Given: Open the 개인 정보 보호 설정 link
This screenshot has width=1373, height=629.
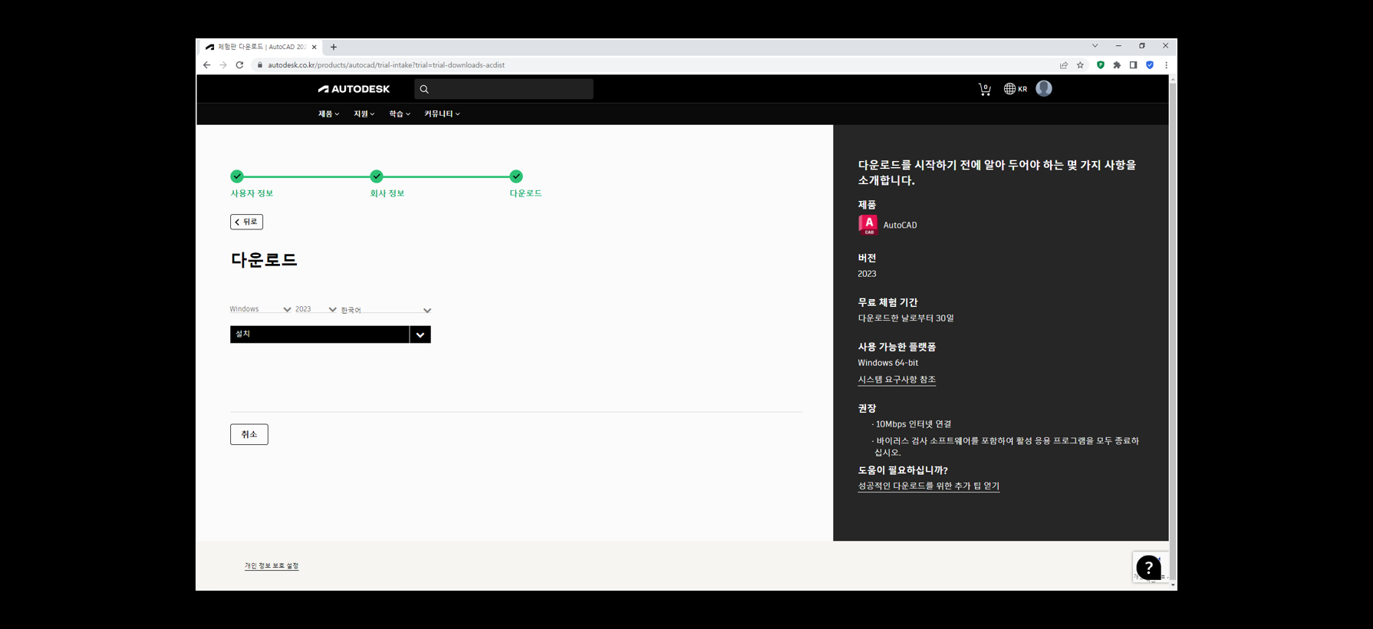Looking at the screenshot, I should coord(272,566).
